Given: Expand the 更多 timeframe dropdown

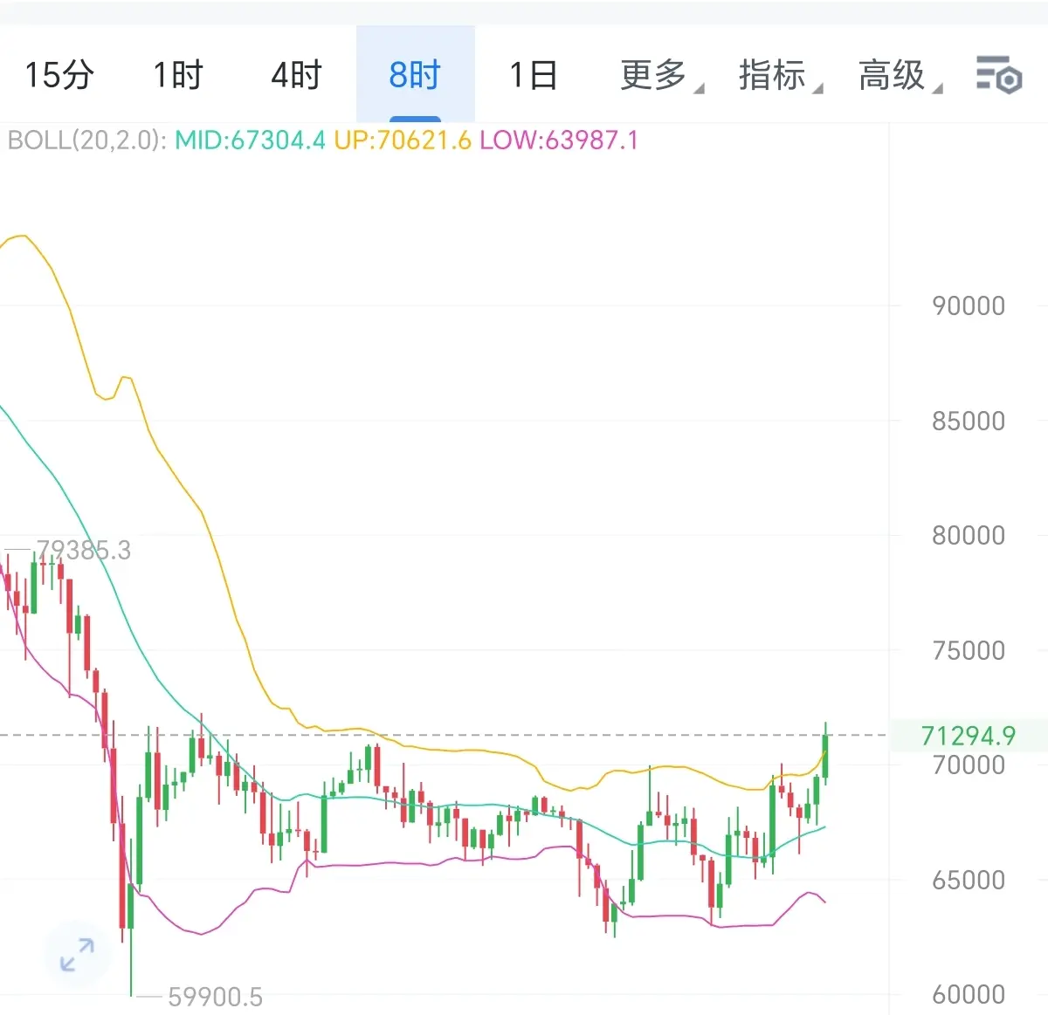Looking at the screenshot, I should click(x=661, y=74).
